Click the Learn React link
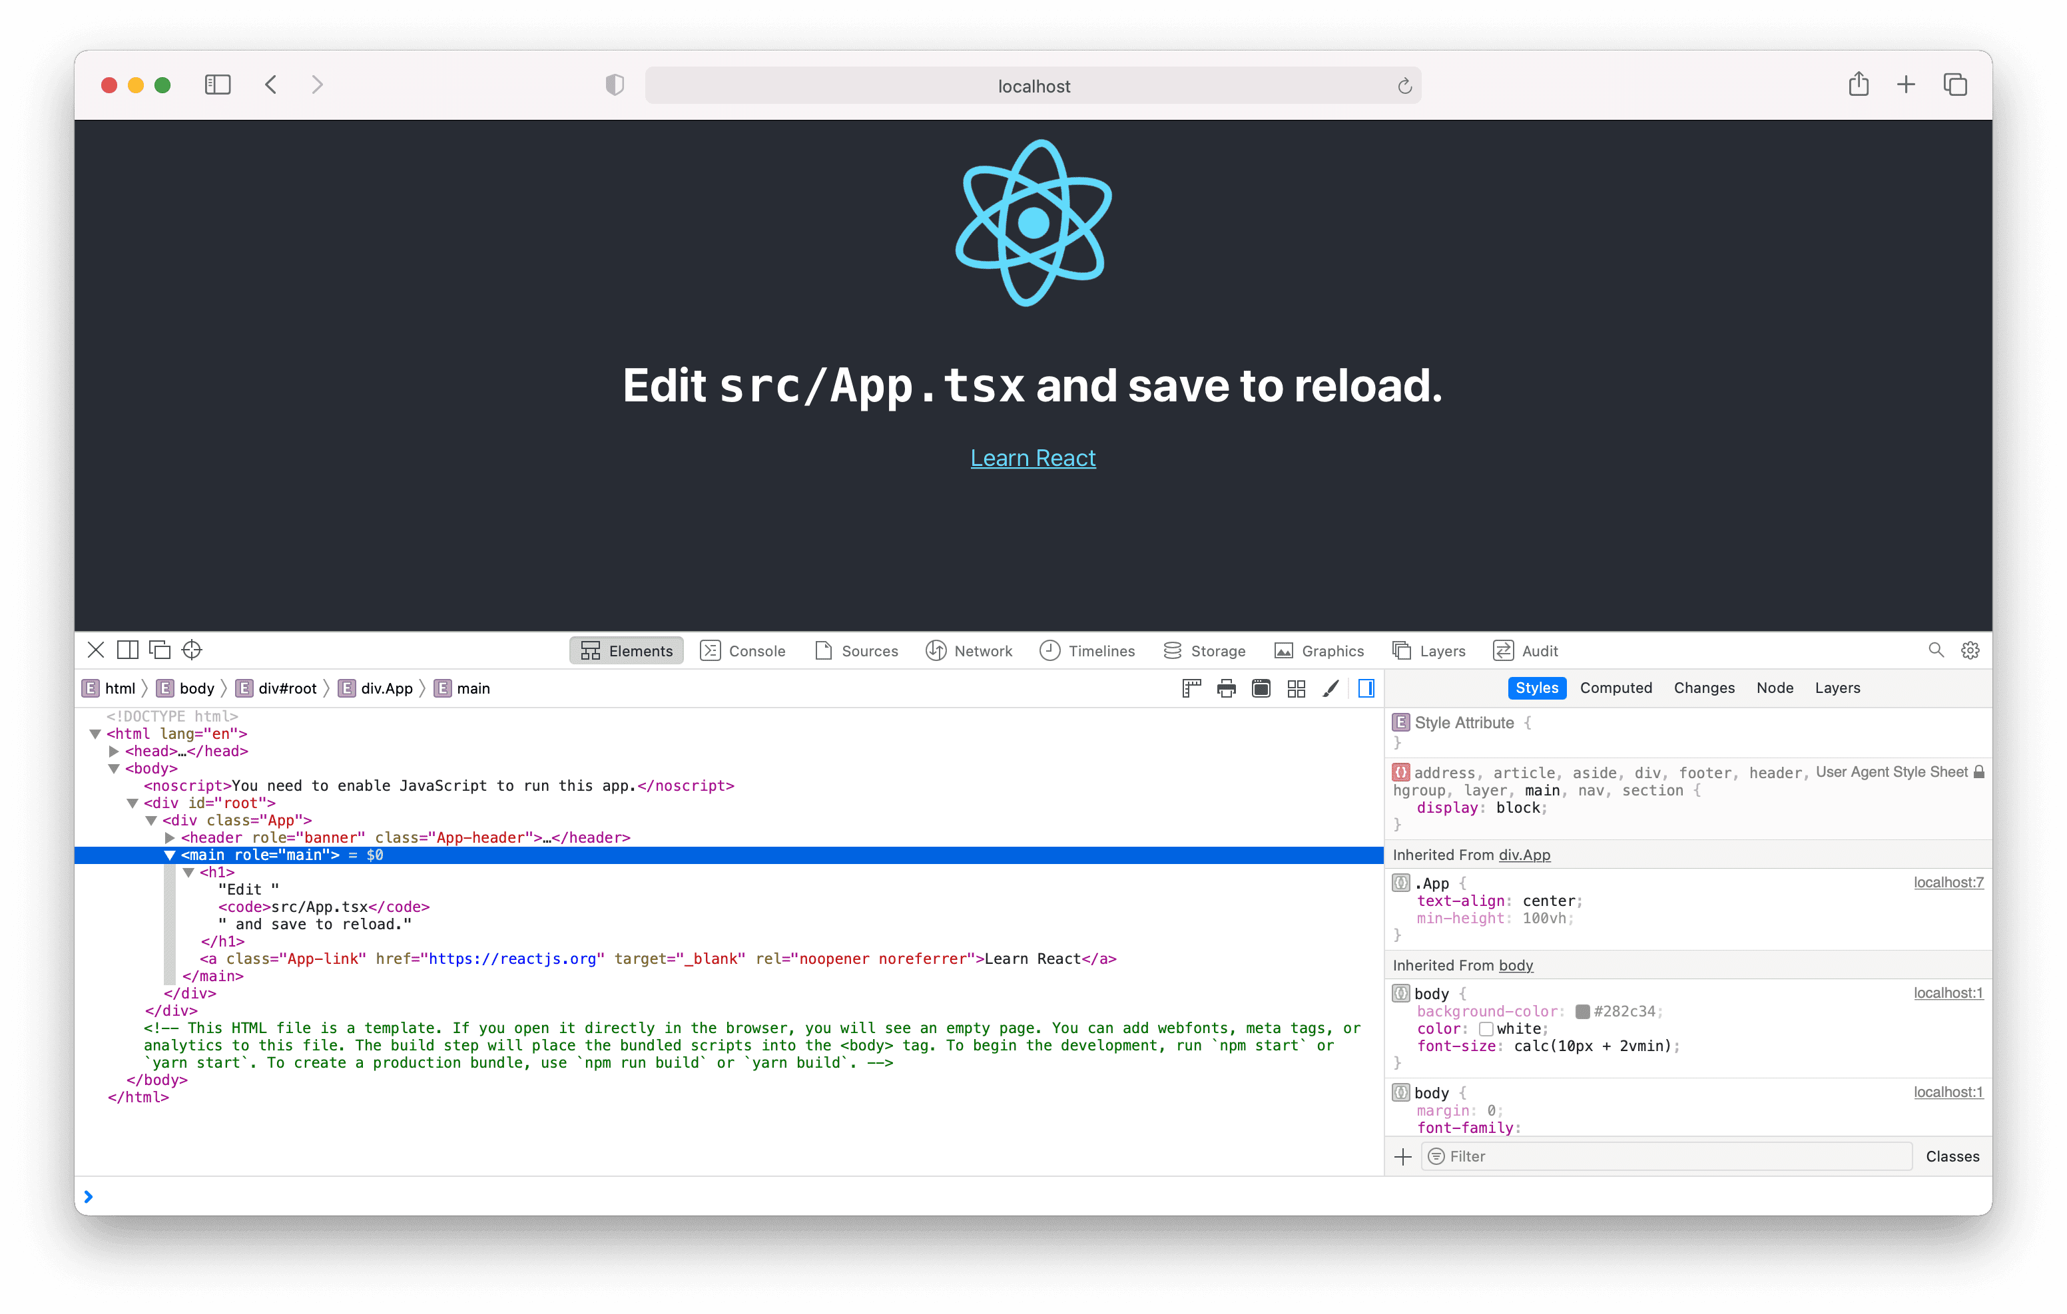2067x1314 pixels. pos(1032,457)
